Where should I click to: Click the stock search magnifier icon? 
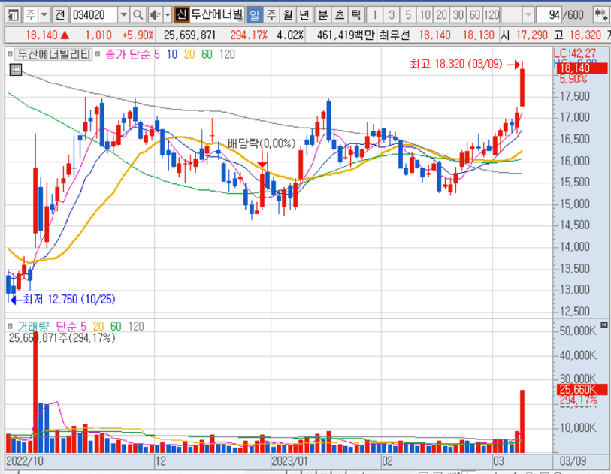(138, 15)
